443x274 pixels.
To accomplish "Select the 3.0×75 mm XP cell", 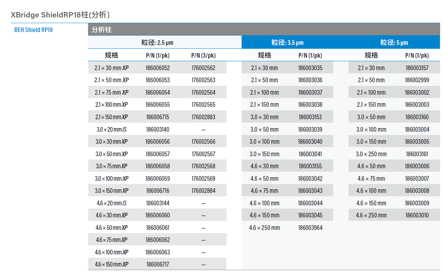I will [112, 166].
